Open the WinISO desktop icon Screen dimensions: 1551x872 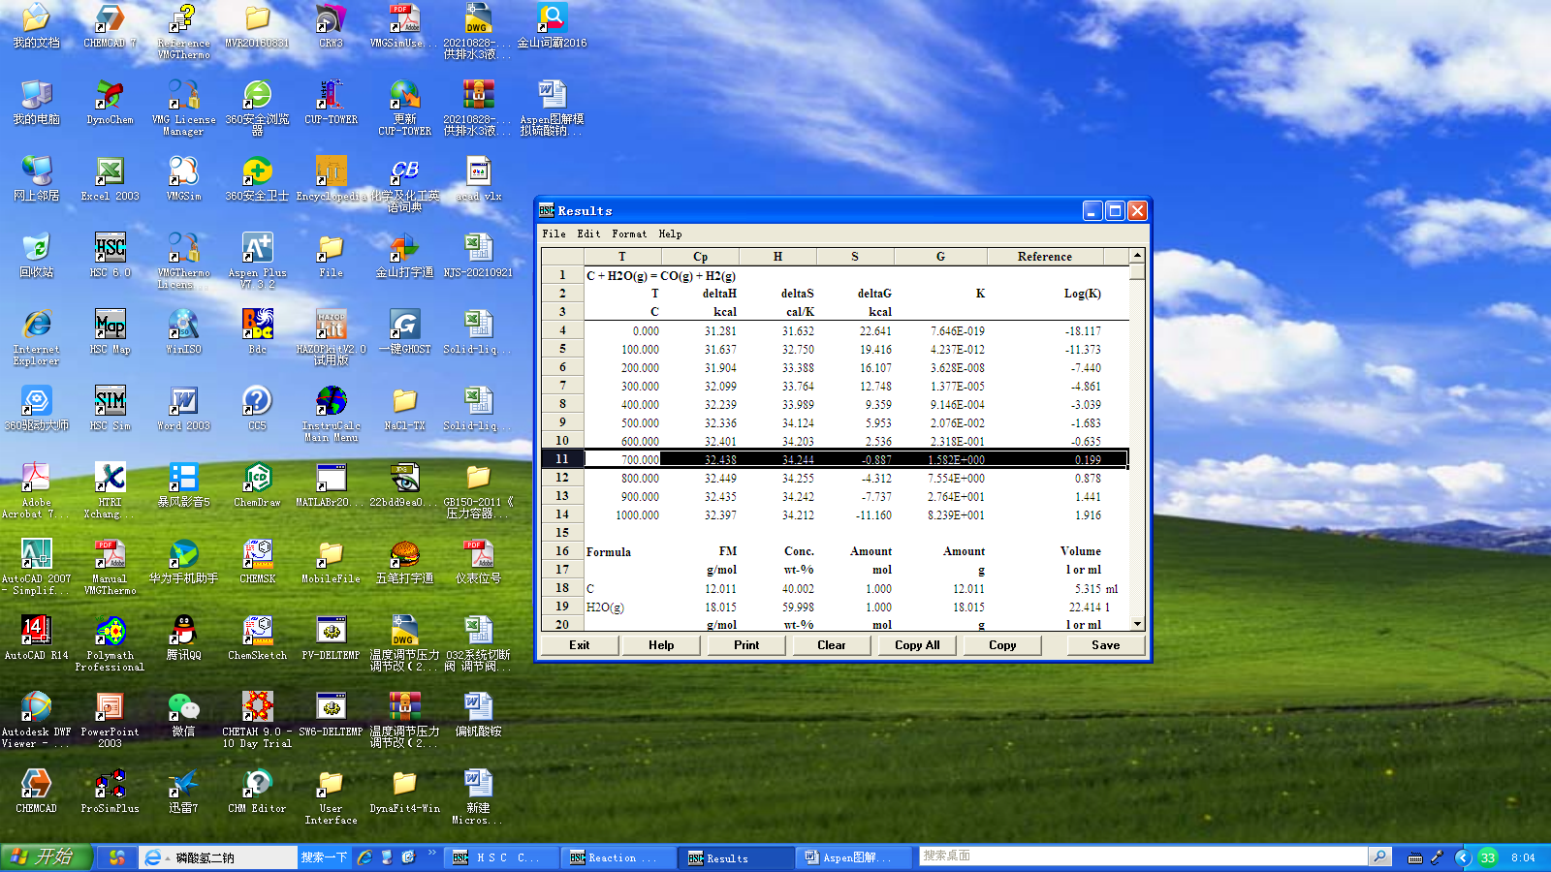pos(183,331)
